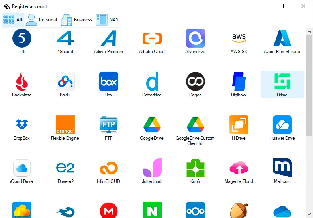
Task: Choose the Aliyundrive icon
Action: point(196,38)
